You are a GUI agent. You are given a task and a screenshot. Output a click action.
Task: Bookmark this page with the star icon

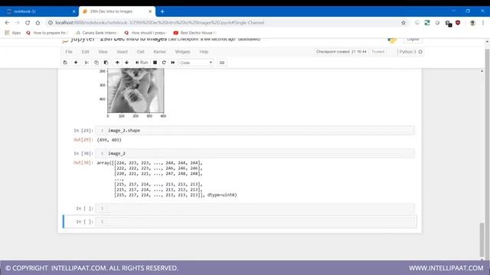pyautogui.click(x=403, y=23)
